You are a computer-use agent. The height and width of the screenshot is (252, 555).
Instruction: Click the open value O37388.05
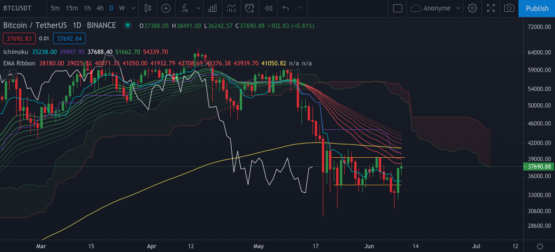click(x=154, y=26)
